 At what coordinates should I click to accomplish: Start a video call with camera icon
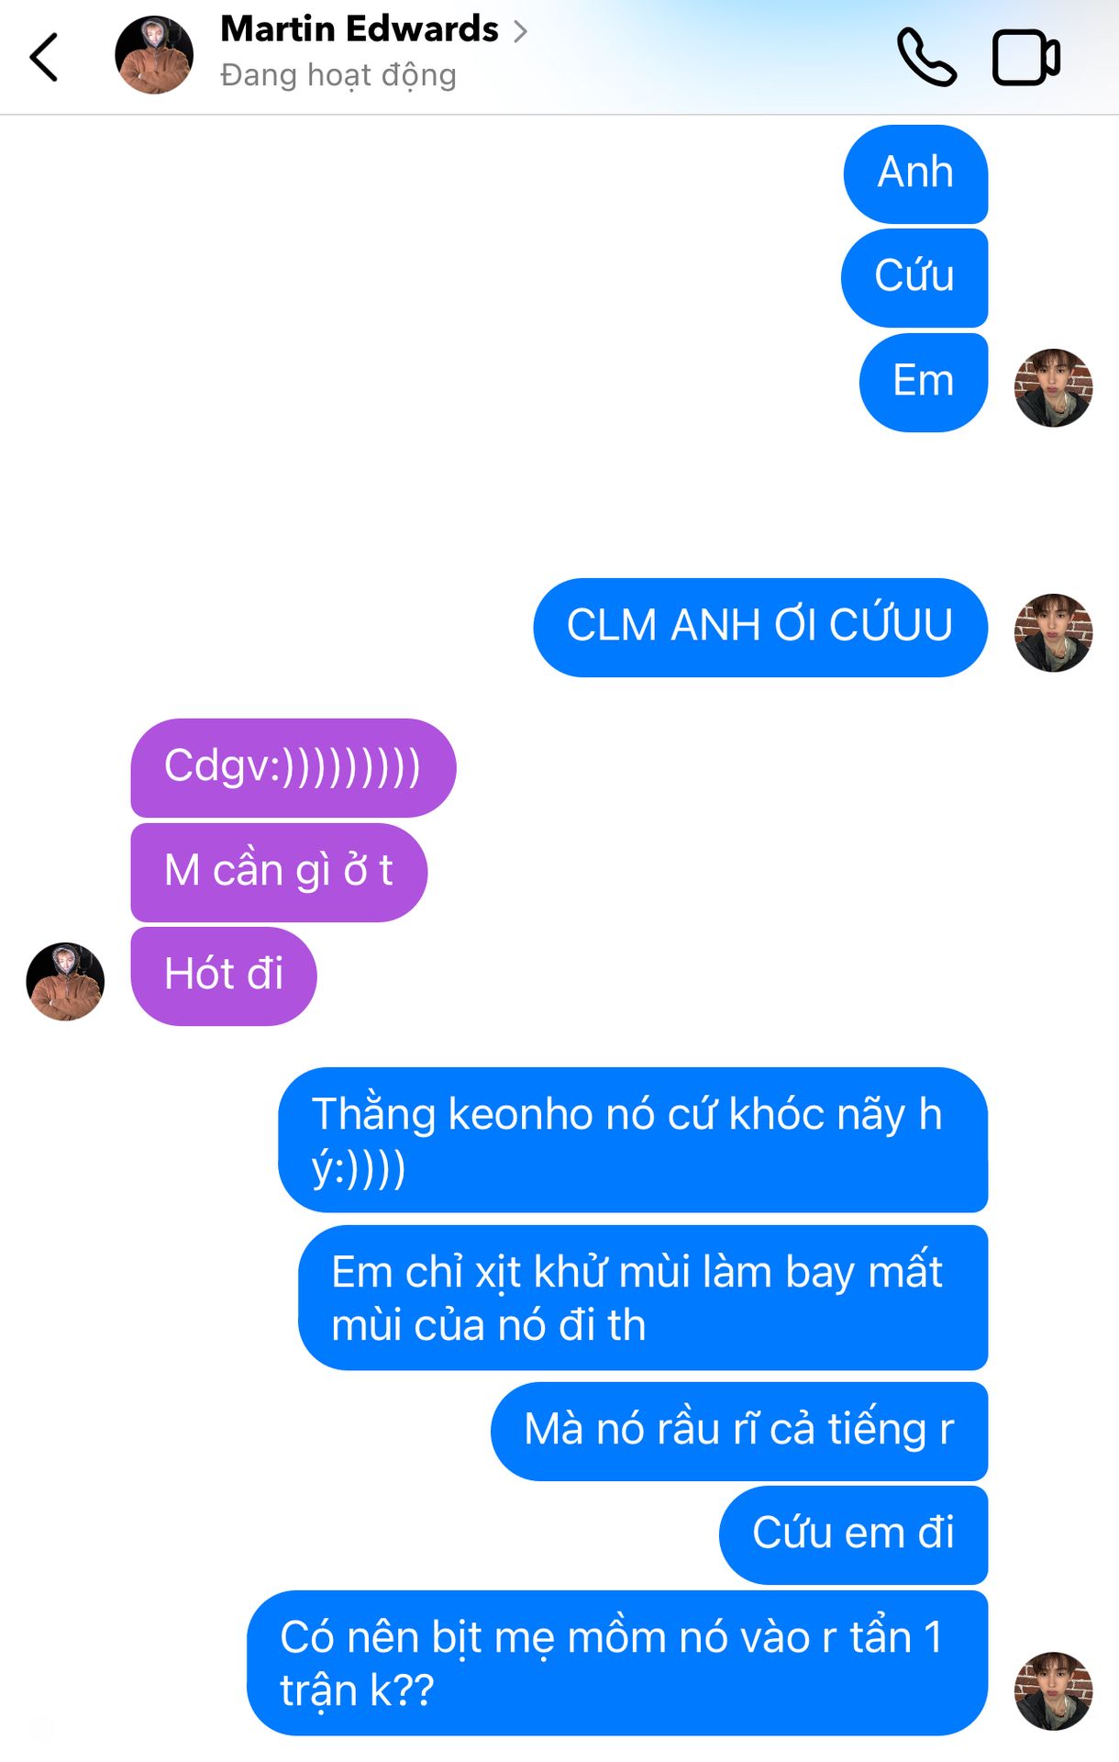click(1026, 57)
